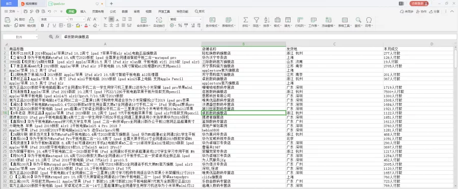458x189 pixels.
Task: Expand the quick access toolbar customize arrow
Action: point(62,11)
